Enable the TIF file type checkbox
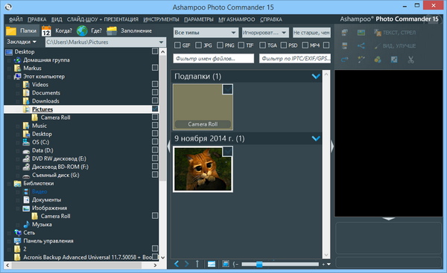The width and height of the screenshot is (447, 273). pyautogui.click(x=241, y=45)
